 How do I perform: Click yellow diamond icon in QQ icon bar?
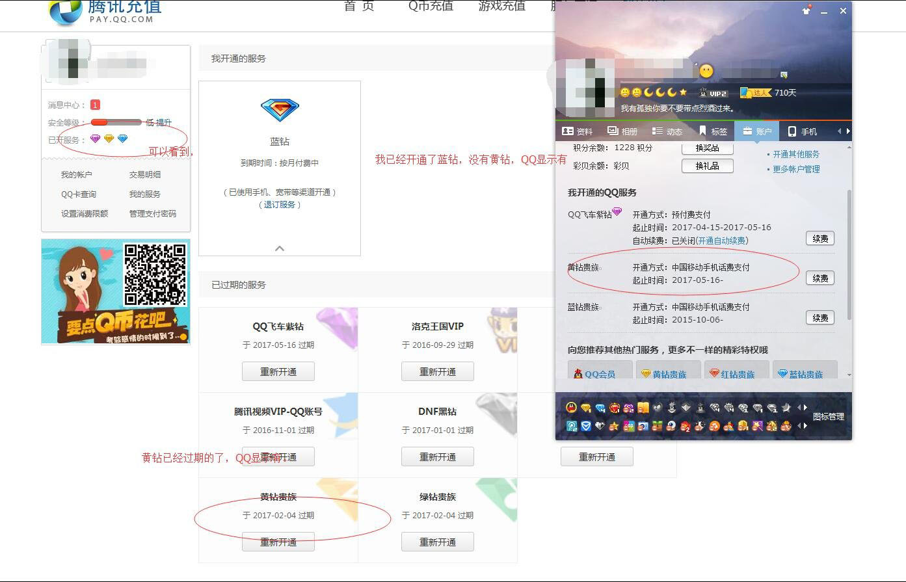585,407
